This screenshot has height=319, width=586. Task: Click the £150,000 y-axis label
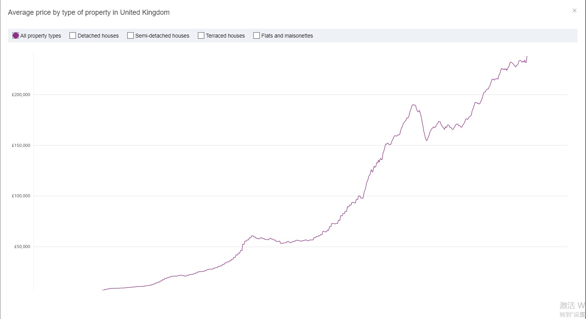[x=21, y=145]
